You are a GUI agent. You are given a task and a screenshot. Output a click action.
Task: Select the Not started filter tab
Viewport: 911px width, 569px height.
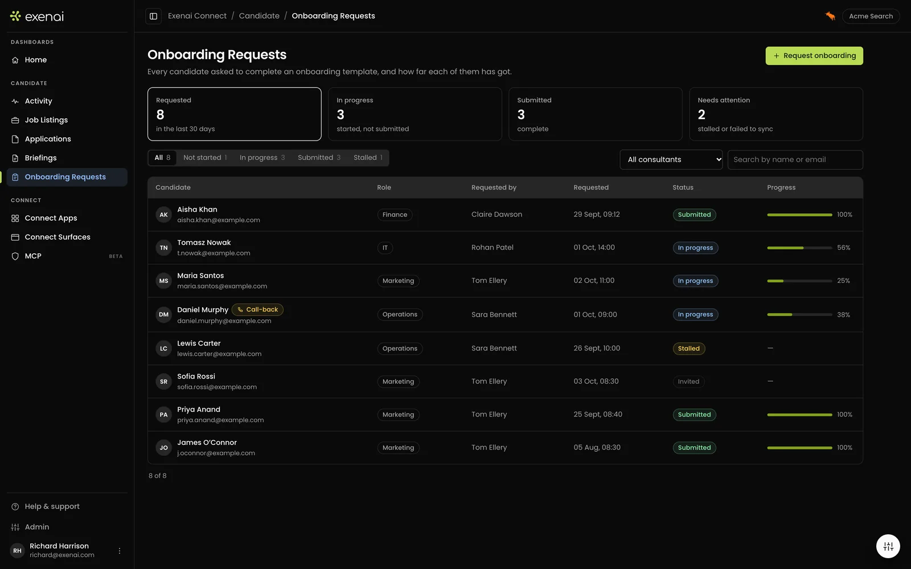click(205, 158)
